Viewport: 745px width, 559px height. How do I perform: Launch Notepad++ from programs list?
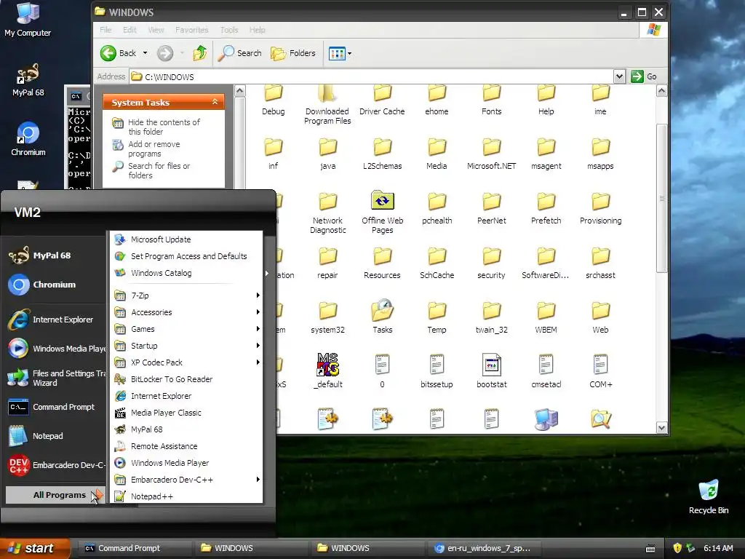tap(187, 496)
